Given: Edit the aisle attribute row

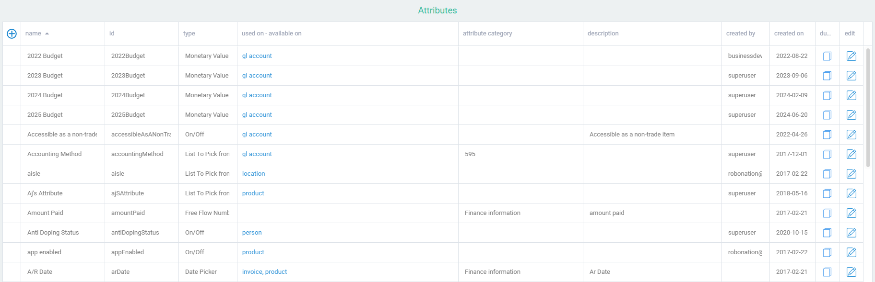Looking at the screenshot, I should tap(851, 174).
